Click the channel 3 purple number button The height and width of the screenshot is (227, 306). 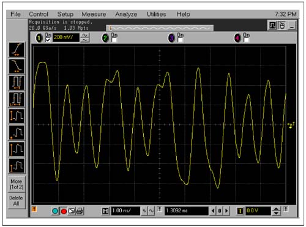pyautogui.click(x=171, y=38)
